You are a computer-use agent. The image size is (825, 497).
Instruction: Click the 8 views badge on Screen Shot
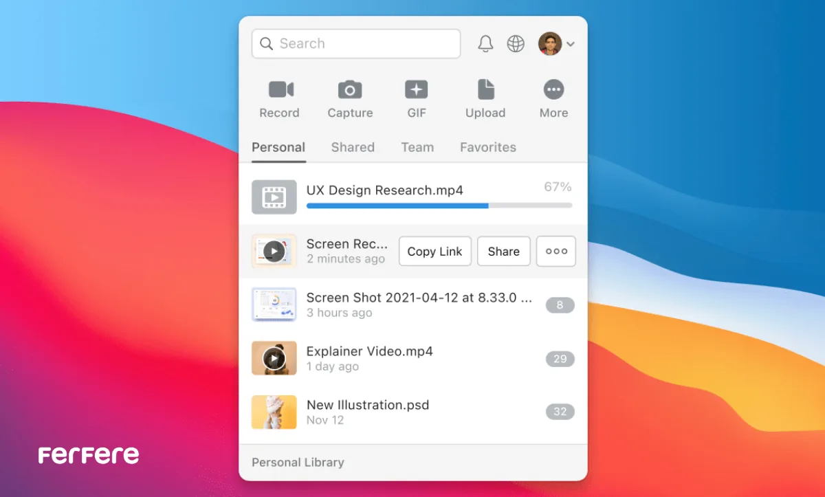coord(560,305)
